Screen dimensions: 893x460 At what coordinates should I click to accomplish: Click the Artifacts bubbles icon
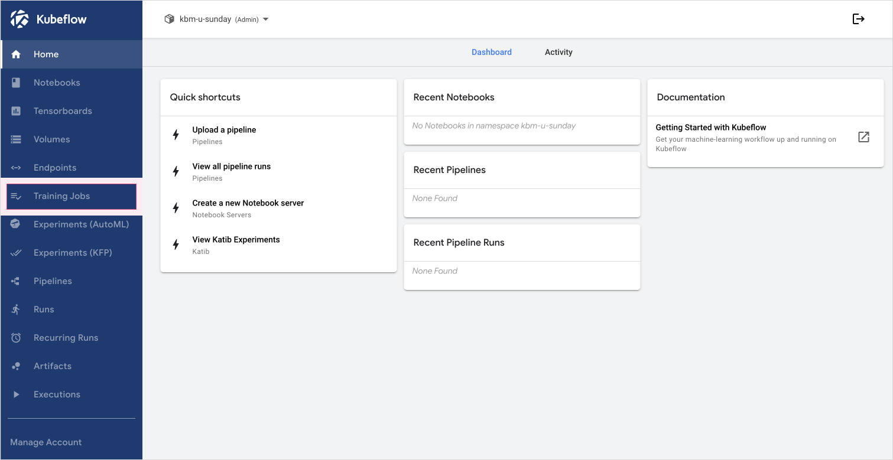(x=16, y=366)
